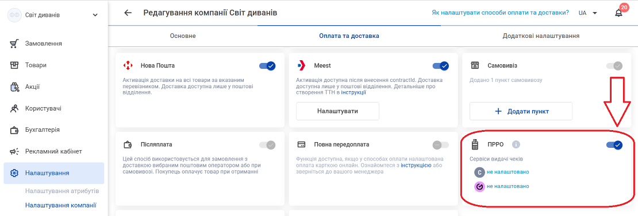The image size is (638, 216).
Task: Open the UA language dropdown
Action: pyautogui.click(x=588, y=13)
